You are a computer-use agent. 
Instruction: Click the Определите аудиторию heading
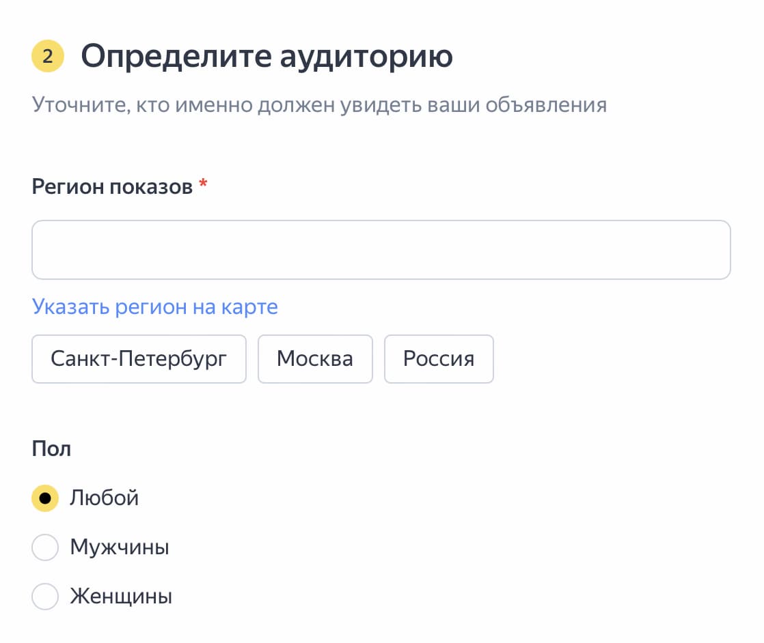click(267, 56)
